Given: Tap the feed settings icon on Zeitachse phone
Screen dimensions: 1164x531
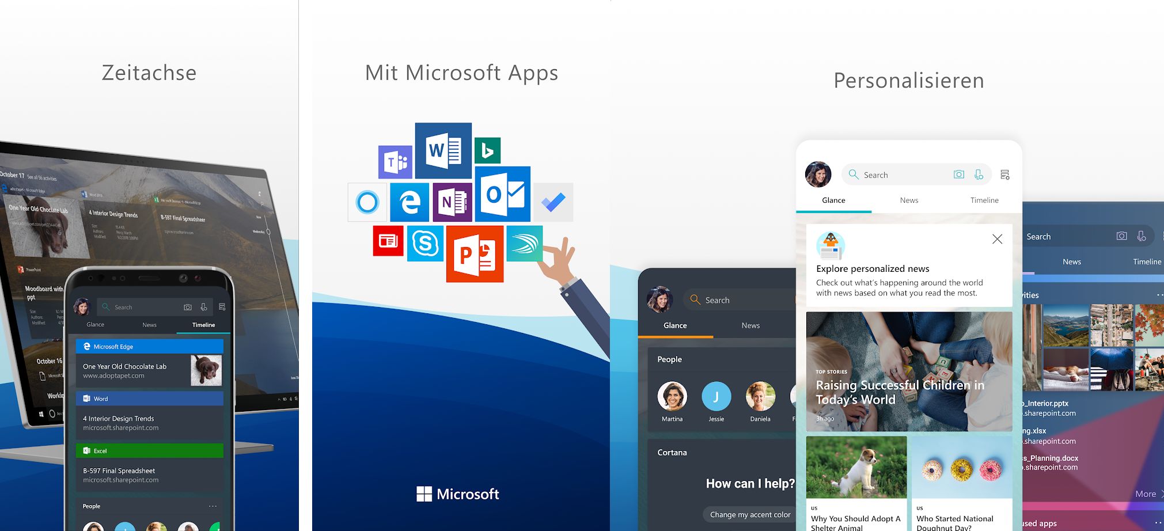Looking at the screenshot, I should coord(222,307).
